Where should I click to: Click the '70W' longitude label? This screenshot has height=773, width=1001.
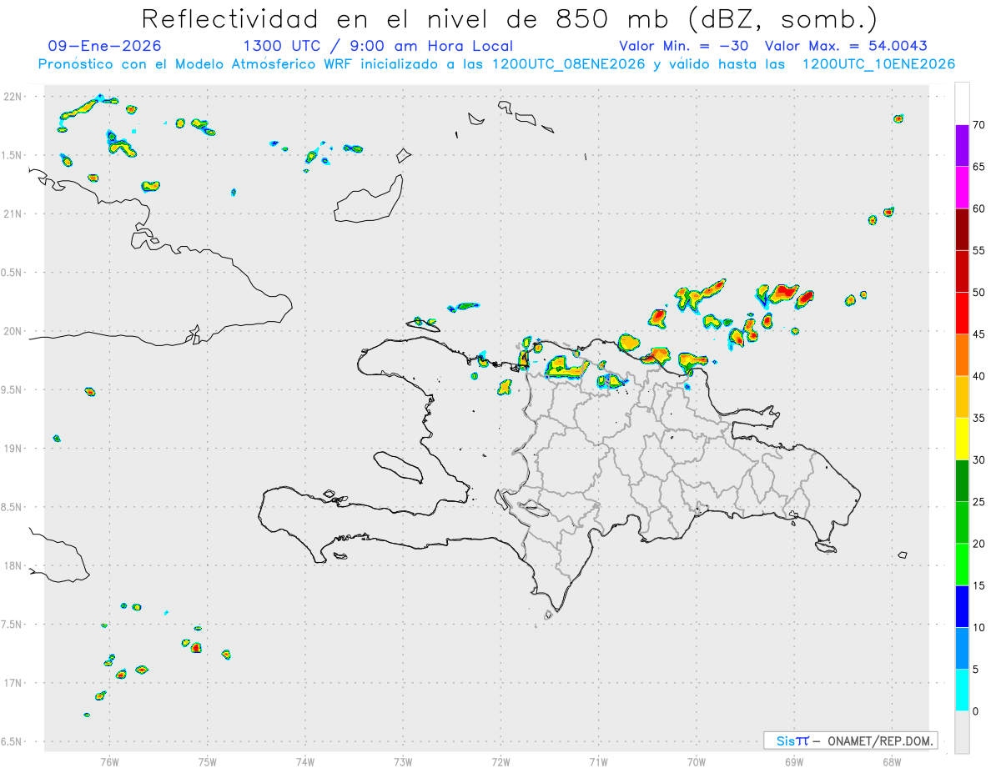point(697,761)
